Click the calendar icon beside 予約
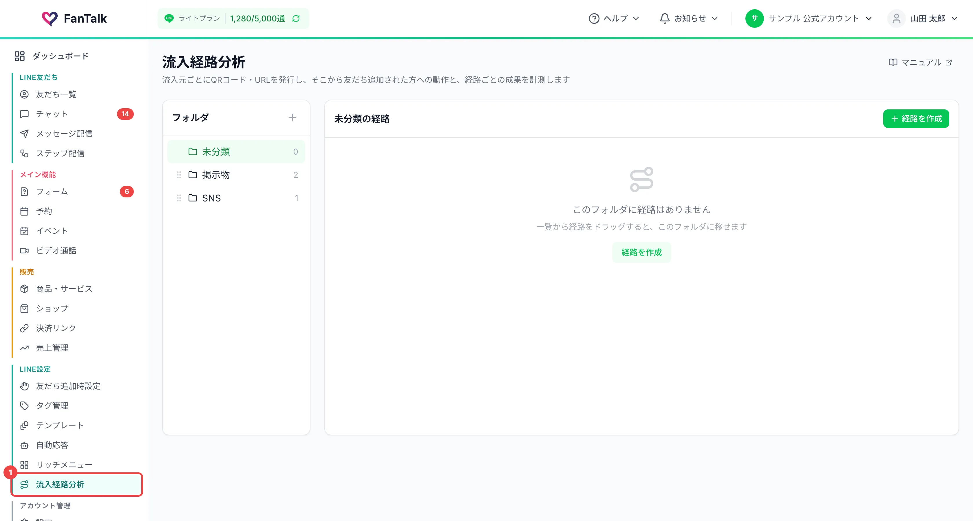 click(24, 211)
